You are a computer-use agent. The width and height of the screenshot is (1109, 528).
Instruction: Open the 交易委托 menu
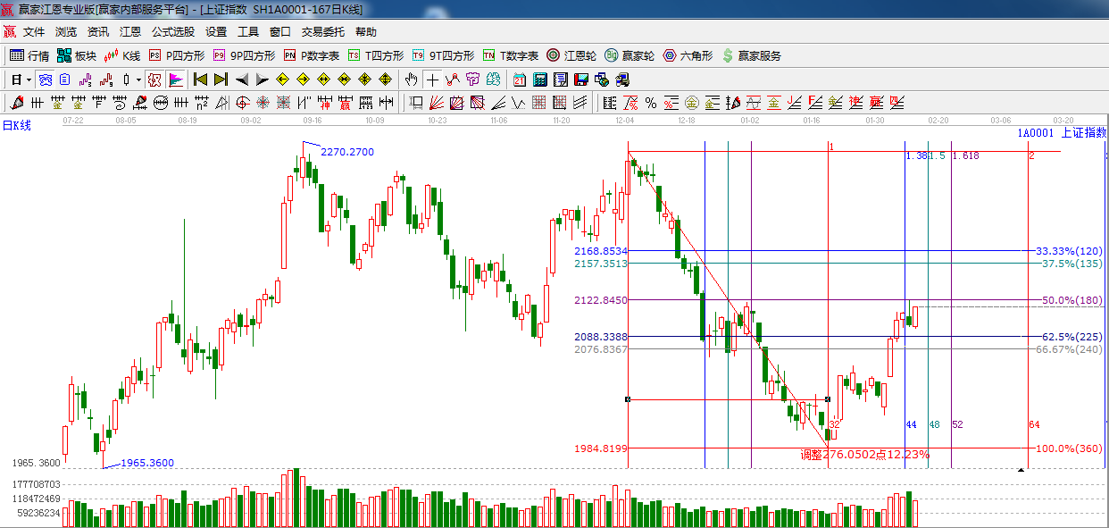pyautogui.click(x=322, y=31)
